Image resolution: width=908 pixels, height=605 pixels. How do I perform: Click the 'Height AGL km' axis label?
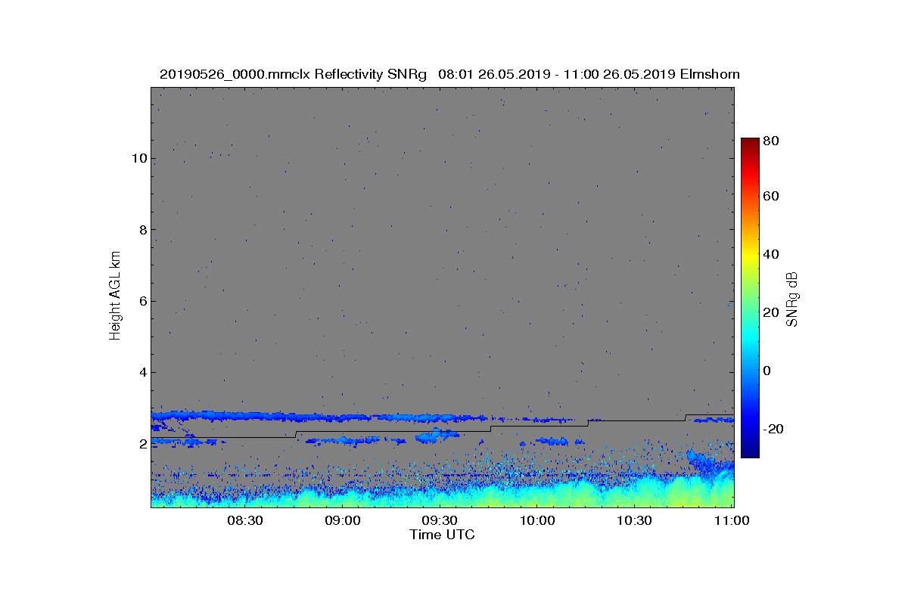[115, 296]
